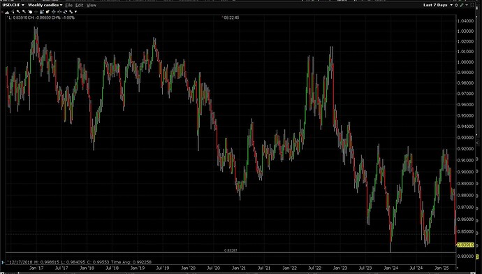Open the Edit menu

coord(80,5)
